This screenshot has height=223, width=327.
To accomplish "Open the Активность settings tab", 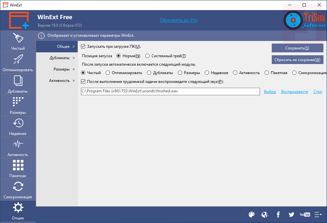I will pyautogui.click(x=57, y=81).
